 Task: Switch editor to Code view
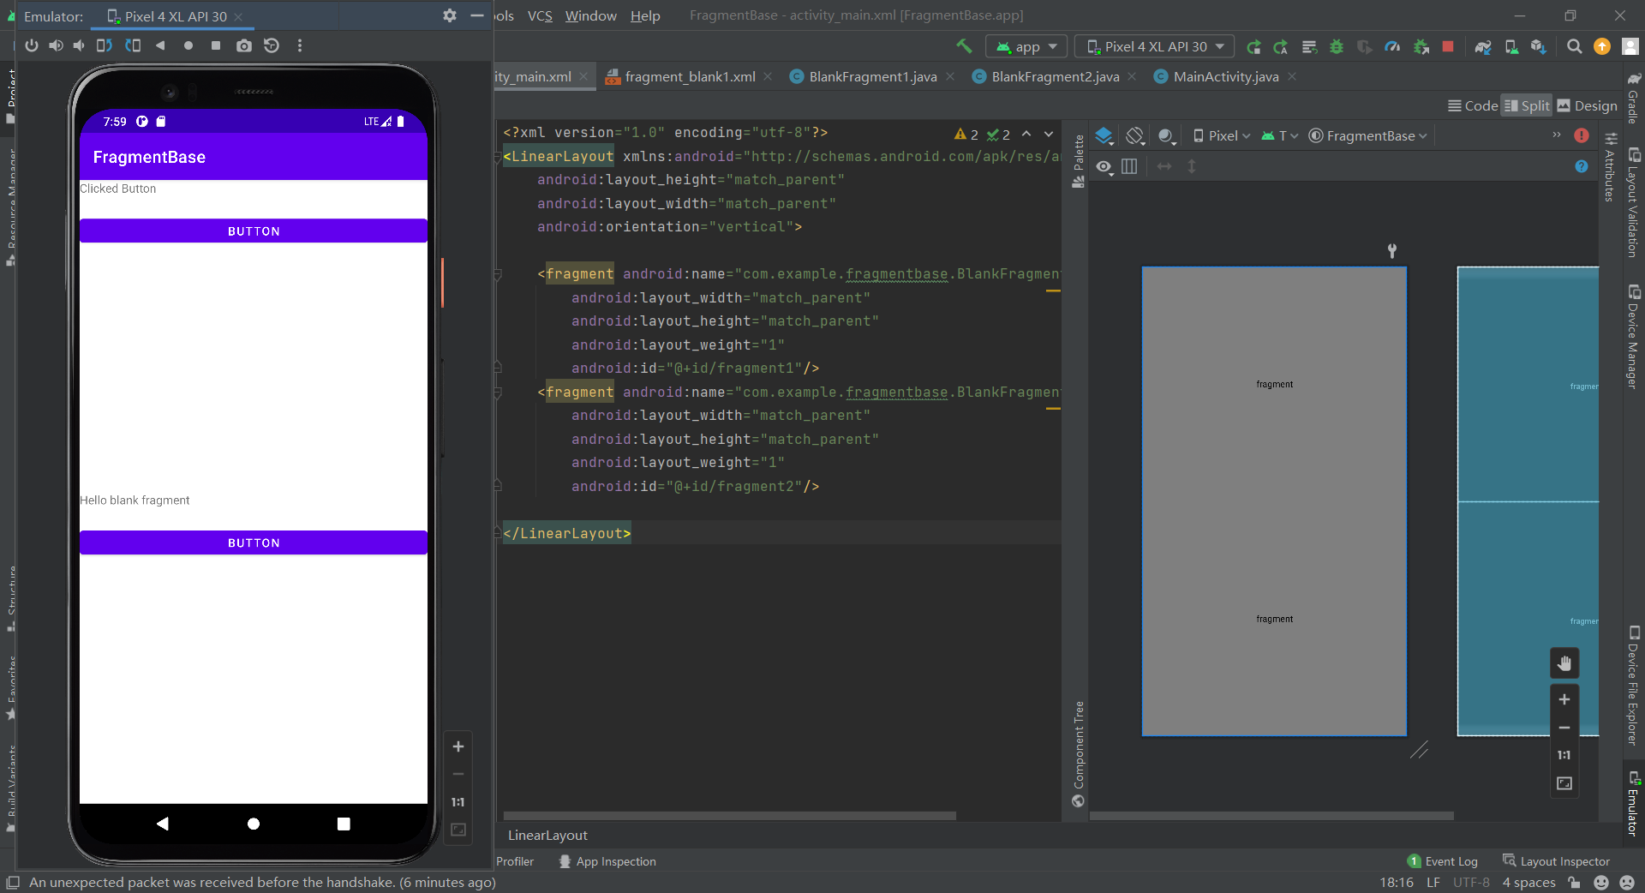tap(1473, 105)
